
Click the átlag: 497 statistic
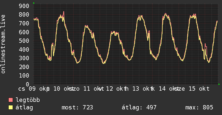pos(139,108)
